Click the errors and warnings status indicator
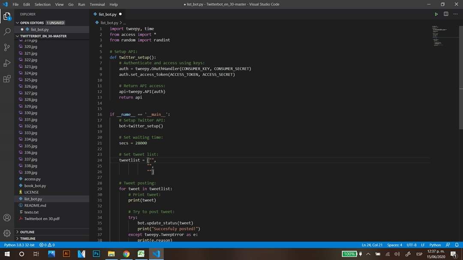 [47, 245]
